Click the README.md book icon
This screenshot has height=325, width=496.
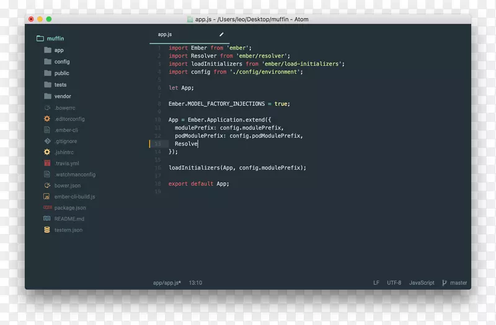click(x=47, y=219)
